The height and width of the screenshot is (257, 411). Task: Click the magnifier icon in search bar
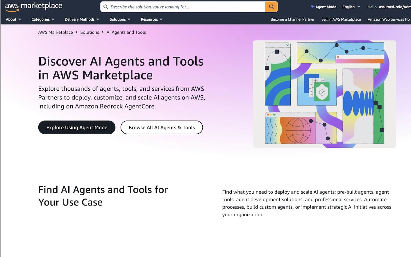pos(106,7)
